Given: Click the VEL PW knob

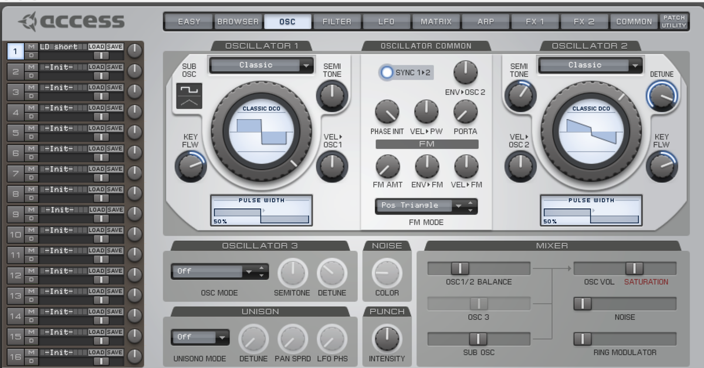Looking at the screenshot, I should 427,111.
